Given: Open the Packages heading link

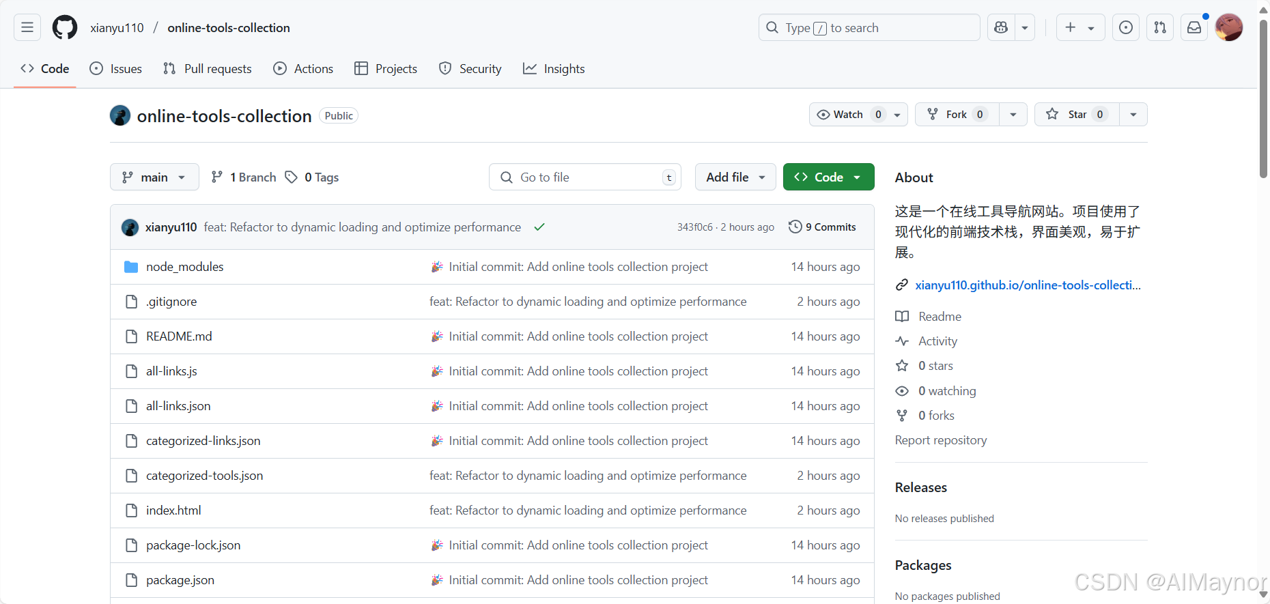Looking at the screenshot, I should pyautogui.click(x=923, y=565).
